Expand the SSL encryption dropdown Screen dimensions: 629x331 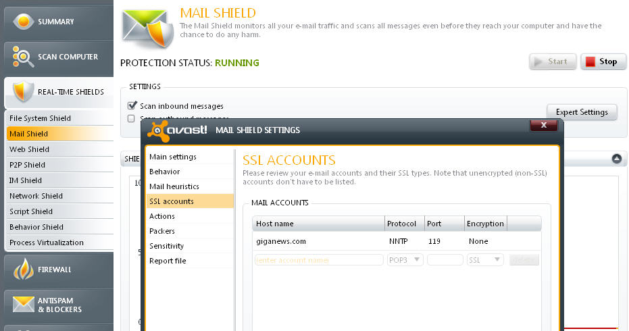[485, 259]
